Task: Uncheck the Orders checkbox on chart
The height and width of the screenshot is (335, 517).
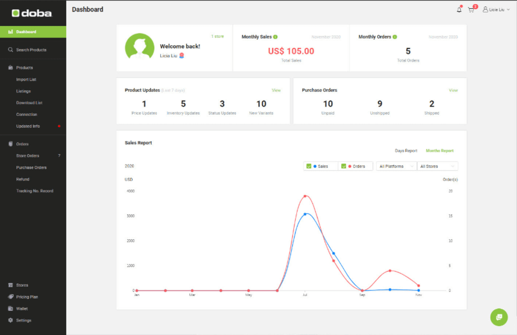Action: tap(344, 166)
